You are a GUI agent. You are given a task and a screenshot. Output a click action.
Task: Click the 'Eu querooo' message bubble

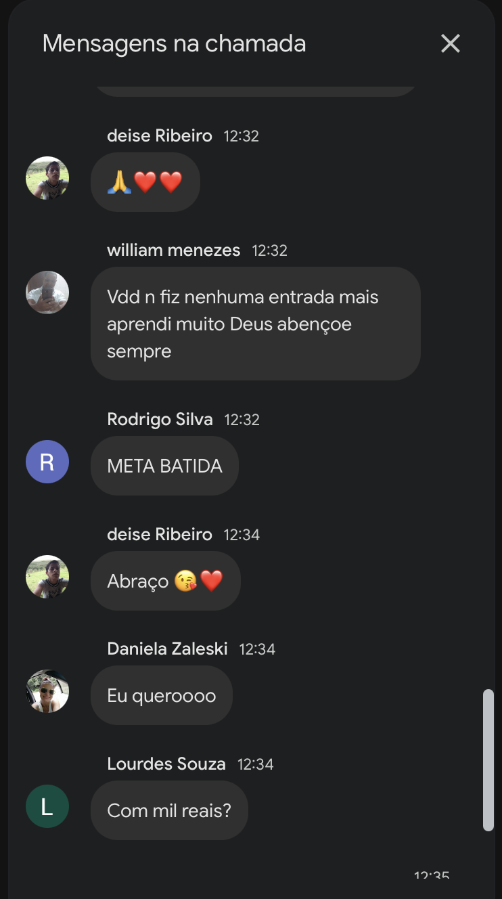pyautogui.click(x=161, y=695)
